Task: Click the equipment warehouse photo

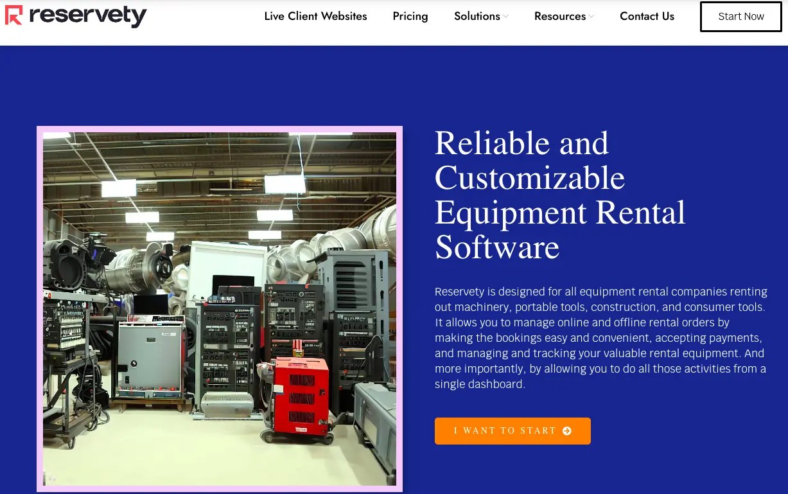Action: 219,308
